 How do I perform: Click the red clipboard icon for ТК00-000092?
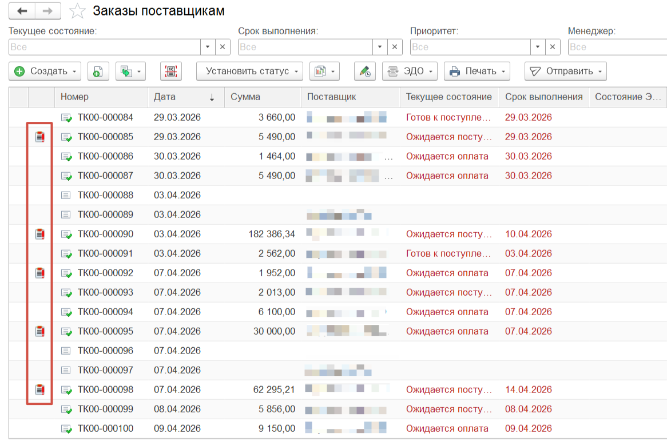[39, 273]
